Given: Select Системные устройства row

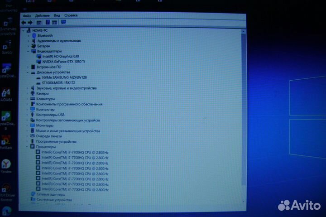Looking at the screenshot, I should click(54, 200).
